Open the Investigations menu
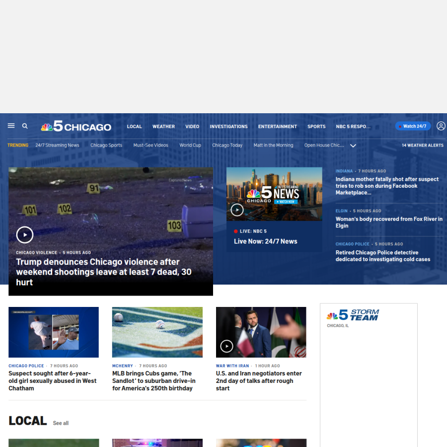The image size is (447, 447). tap(228, 127)
